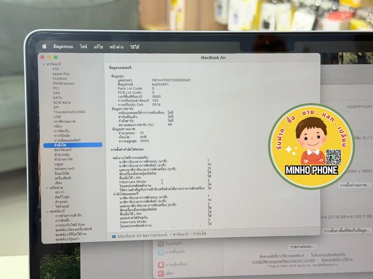Image resolution: width=373 pixels, height=279 pixels.
Task: Open the หน้าต่าง menu
Action: coord(116,47)
